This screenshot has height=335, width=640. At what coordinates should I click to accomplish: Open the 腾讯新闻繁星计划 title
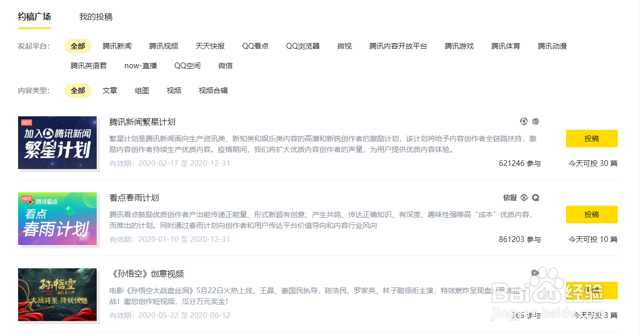(x=142, y=122)
